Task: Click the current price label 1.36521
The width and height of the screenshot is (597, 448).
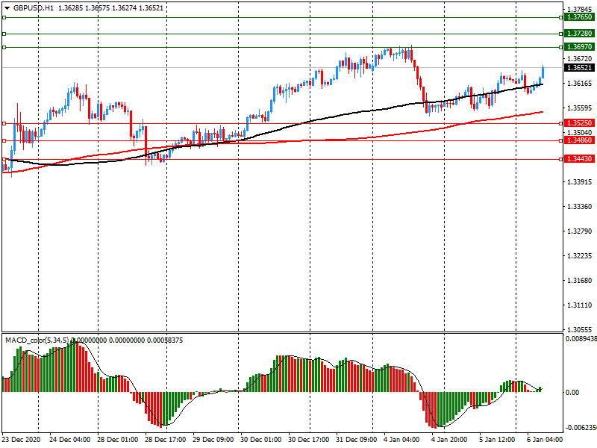Action: [579, 68]
